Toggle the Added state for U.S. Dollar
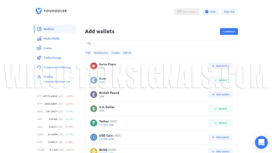Image resolution: width=272 pixels, height=153 pixels. pyautogui.click(x=220, y=109)
